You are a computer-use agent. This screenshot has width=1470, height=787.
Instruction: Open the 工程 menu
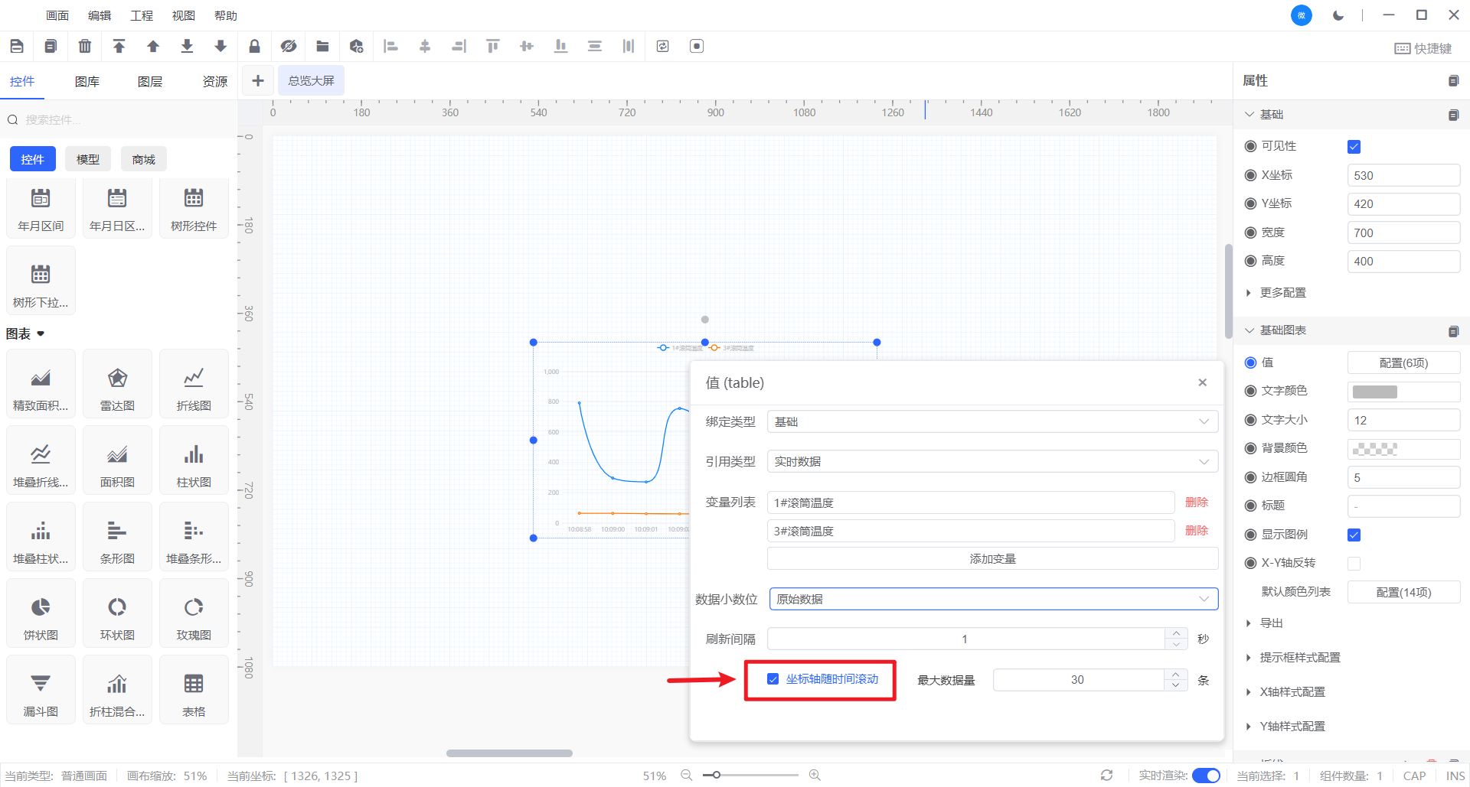pyautogui.click(x=142, y=15)
